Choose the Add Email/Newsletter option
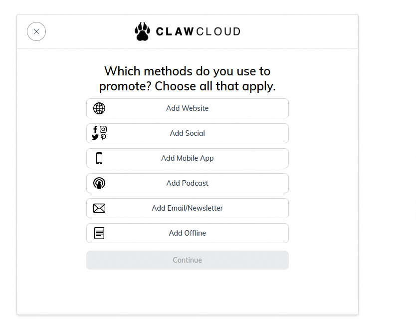The width and height of the screenshot is (416, 335). [x=187, y=208]
